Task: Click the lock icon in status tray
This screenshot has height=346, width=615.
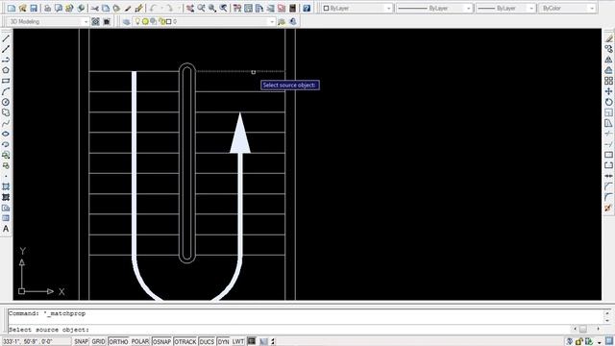Action: (579, 342)
